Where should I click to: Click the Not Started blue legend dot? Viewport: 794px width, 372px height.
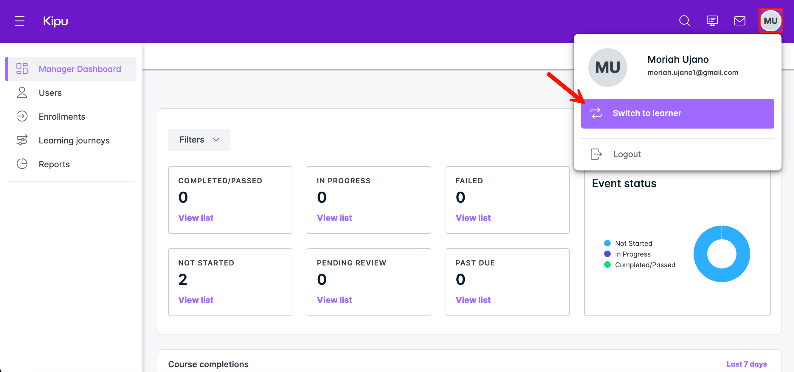pyautogui.click(x=607, y=243)
